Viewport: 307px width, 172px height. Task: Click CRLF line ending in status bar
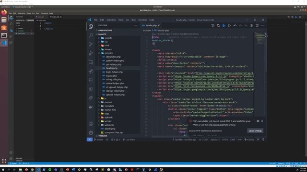click(x=232, y=140)
